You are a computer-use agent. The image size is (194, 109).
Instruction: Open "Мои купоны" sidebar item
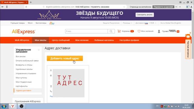[x=21, y=78]
